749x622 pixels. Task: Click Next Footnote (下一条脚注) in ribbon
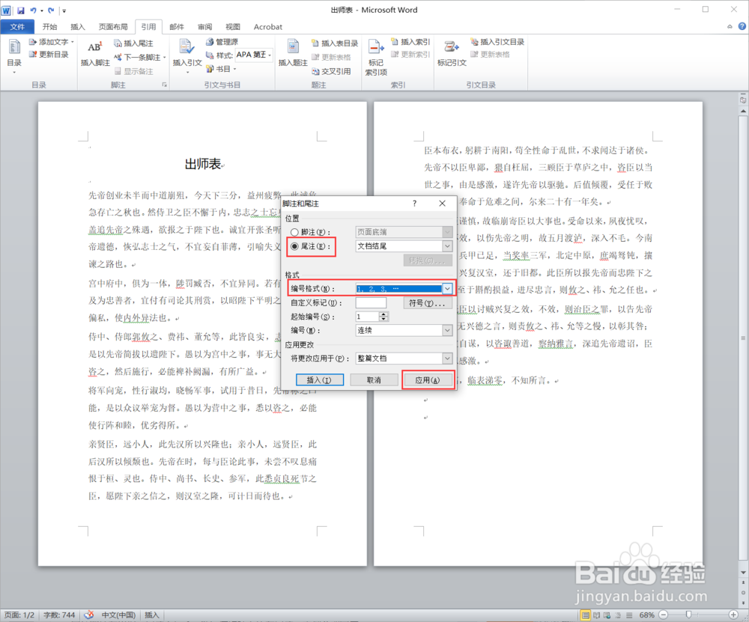140,58
